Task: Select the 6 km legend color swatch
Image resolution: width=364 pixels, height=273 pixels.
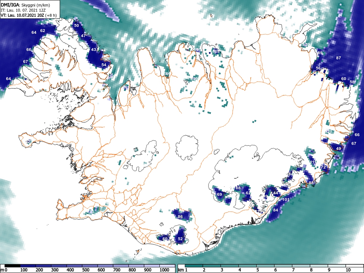Action: (283, 266)
